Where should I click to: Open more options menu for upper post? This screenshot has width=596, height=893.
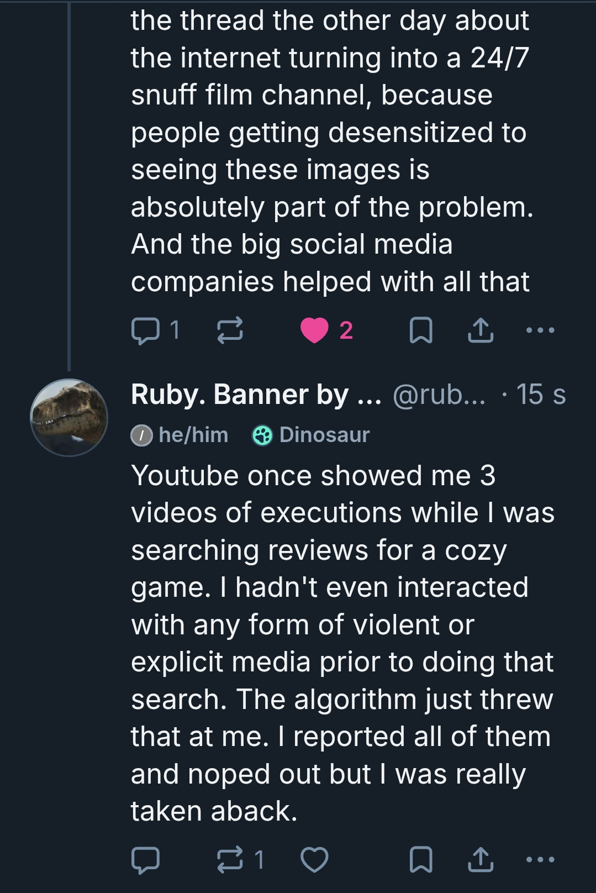(x=540, y=330)
